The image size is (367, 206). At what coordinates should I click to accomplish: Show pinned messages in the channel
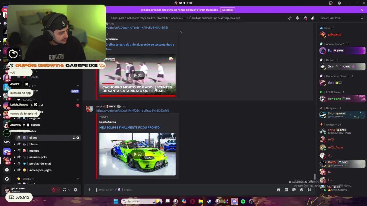[x=305, y=18]
